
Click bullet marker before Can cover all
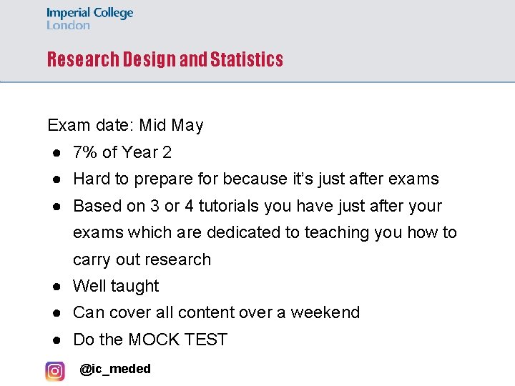point(55,313)
